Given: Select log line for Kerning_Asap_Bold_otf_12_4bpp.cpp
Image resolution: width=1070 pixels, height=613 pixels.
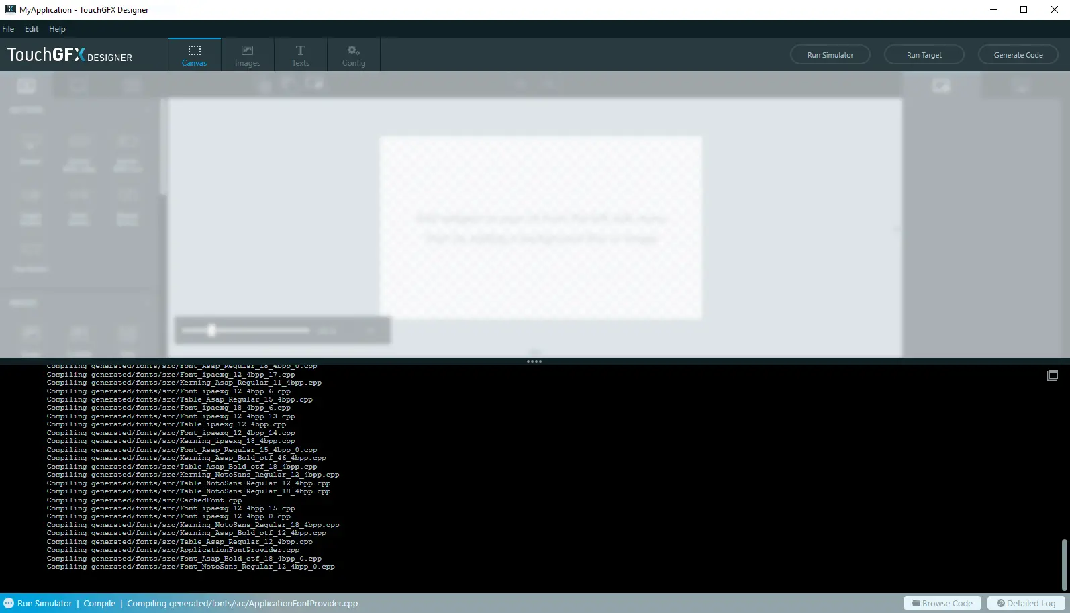Looking at the screenshot, I should pyautogui.click(x=186, y=533).
